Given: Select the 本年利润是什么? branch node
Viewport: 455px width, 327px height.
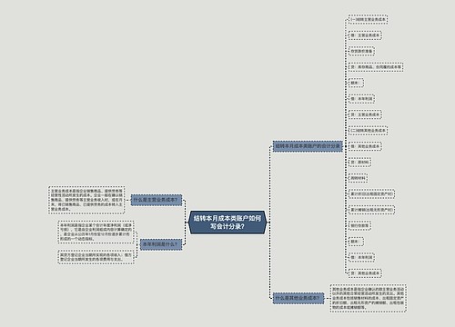Looking at the screenshot, I should click(x=161, y=244).
